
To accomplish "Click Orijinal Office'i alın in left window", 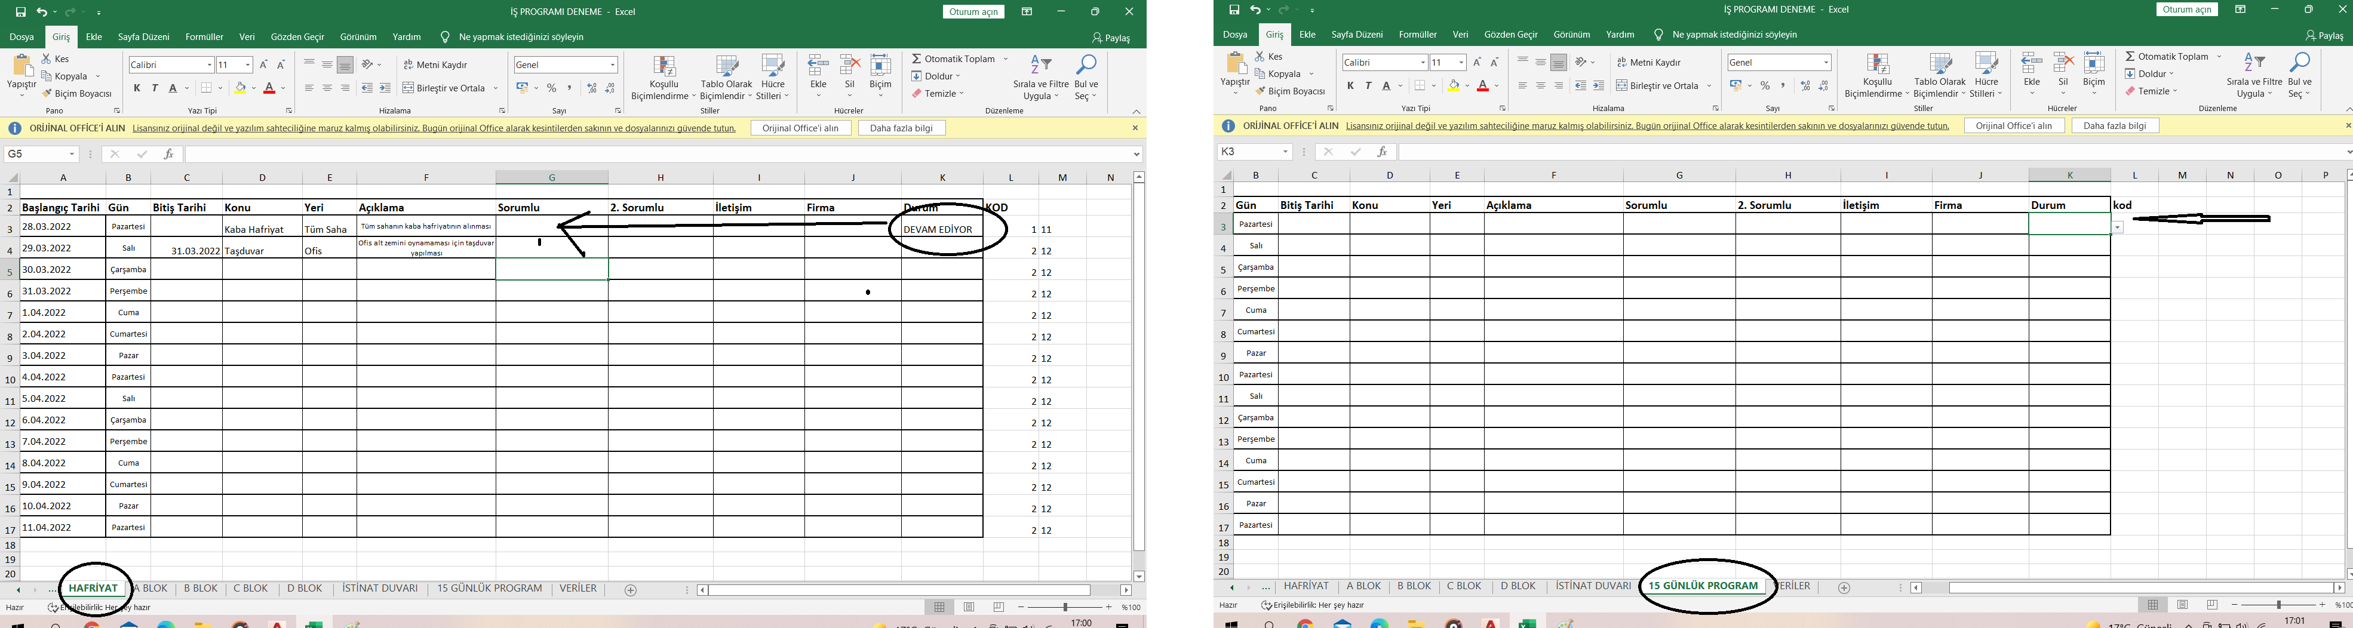I will (x=801, y=129).
